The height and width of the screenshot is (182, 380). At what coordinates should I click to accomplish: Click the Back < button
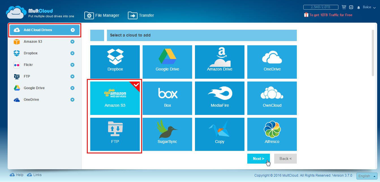coord(285,159)
